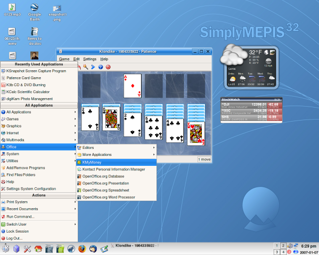The height and width of the screenshot is (255, 319).
Task: Choose Add/Remove Programs
Action: click(39, 168)
